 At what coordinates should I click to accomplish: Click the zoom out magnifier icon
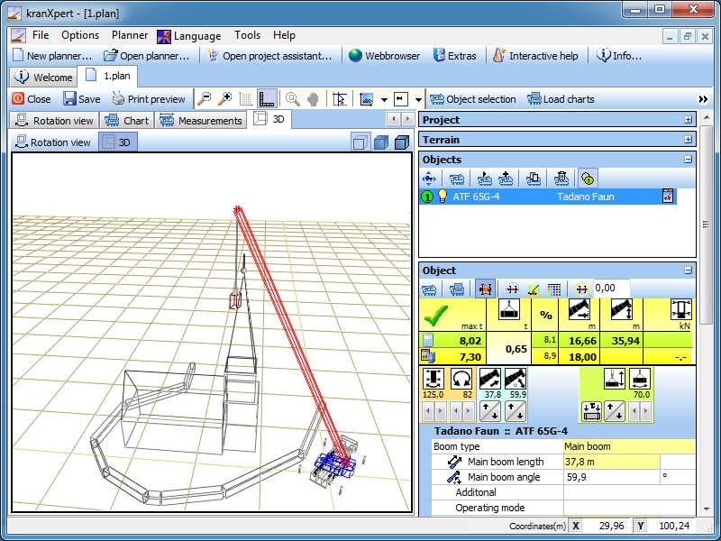click(205, 99)
